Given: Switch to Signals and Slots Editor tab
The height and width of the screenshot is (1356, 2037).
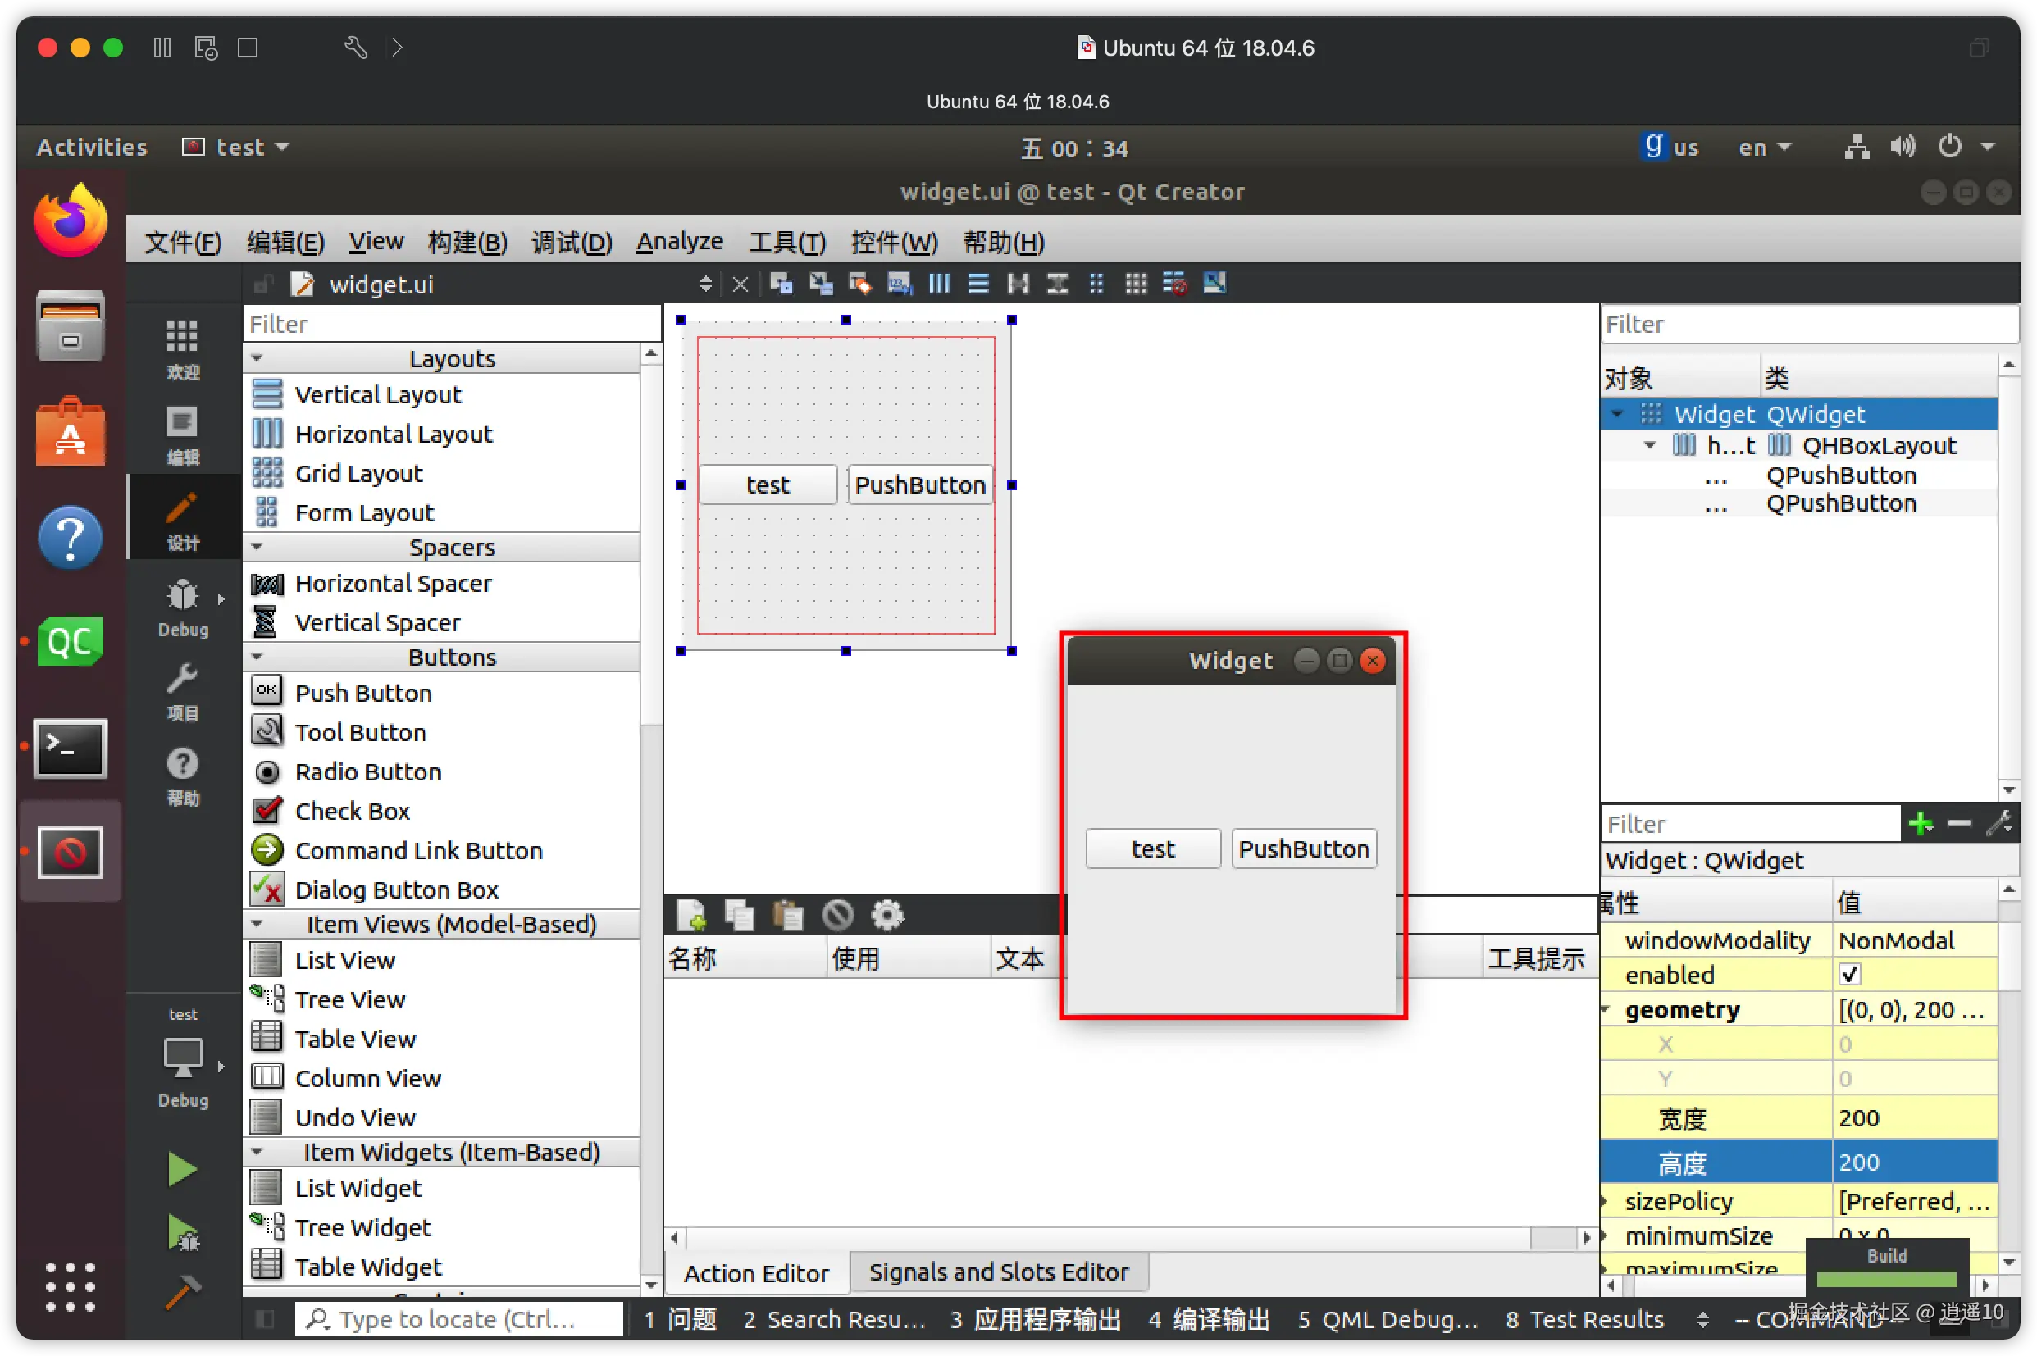Looking at the screenshot, I should (998, 1272).
